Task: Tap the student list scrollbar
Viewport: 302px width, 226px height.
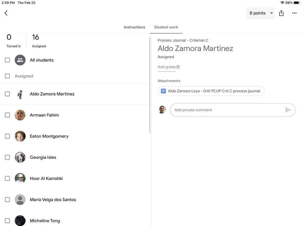Action: pyautogui.click(x=150, y=85)
